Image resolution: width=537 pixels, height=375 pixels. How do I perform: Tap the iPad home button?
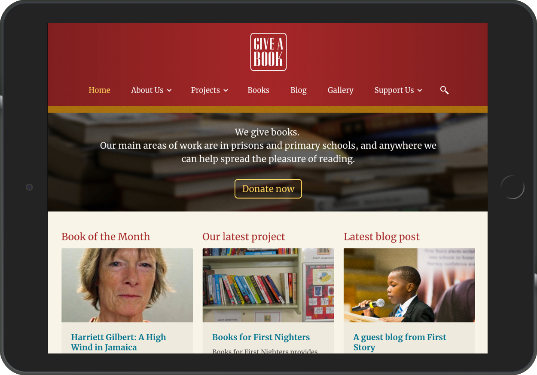pyautogui.click(x=513, y=187)
